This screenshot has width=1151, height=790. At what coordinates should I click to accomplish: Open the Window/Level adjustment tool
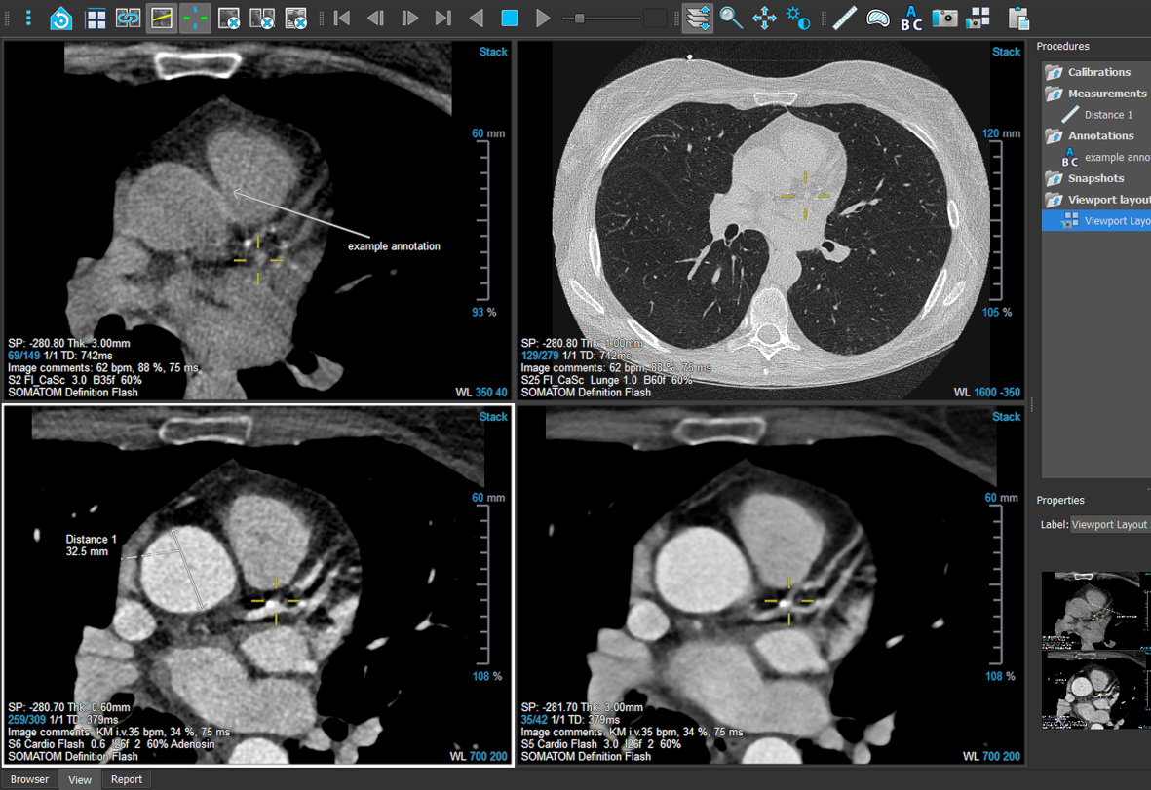click(797, 18)
